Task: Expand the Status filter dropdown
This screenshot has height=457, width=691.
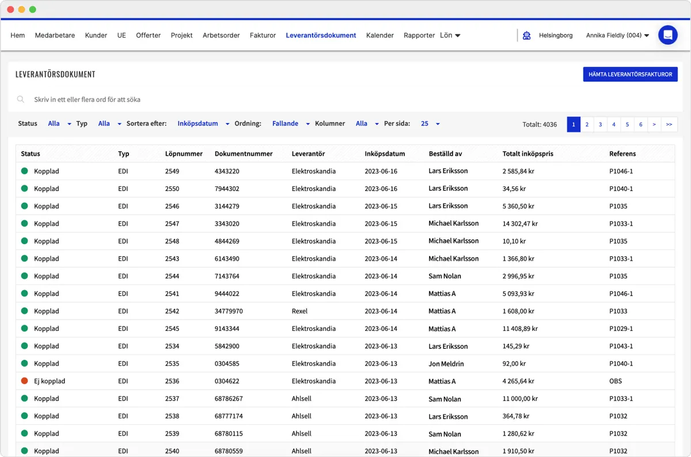Action: [x=59, y=124]
